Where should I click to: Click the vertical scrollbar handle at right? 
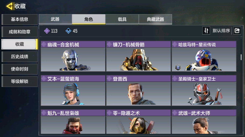coord(241,57)
